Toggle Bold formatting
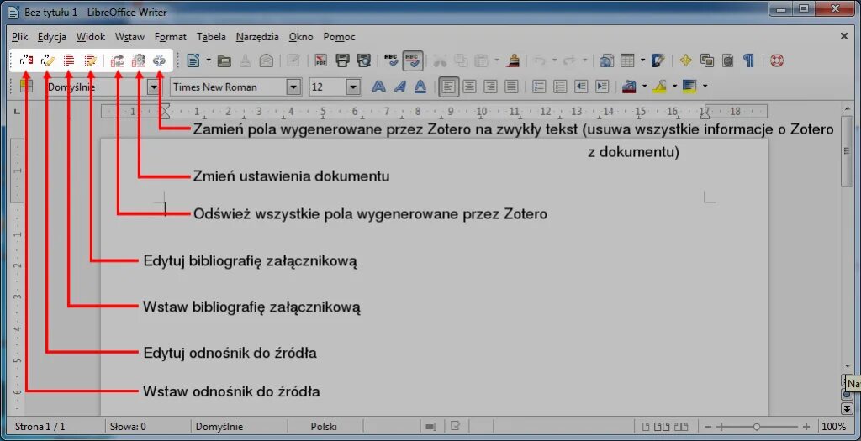Screen dimensions: 861x441 pos(379,87)
